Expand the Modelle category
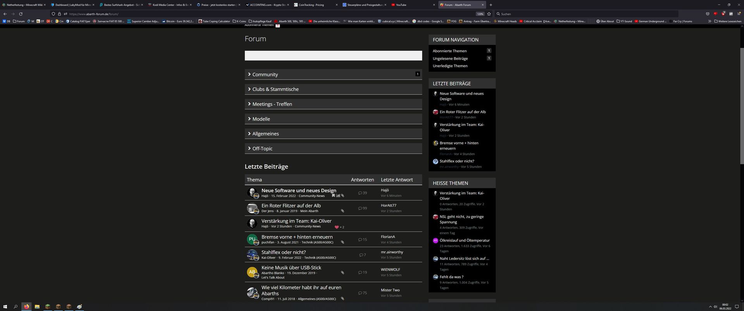 pyautogui.click(x=261, y=119)
